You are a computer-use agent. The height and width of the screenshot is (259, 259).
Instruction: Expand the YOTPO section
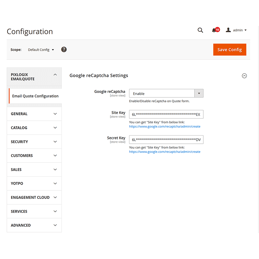34,183
